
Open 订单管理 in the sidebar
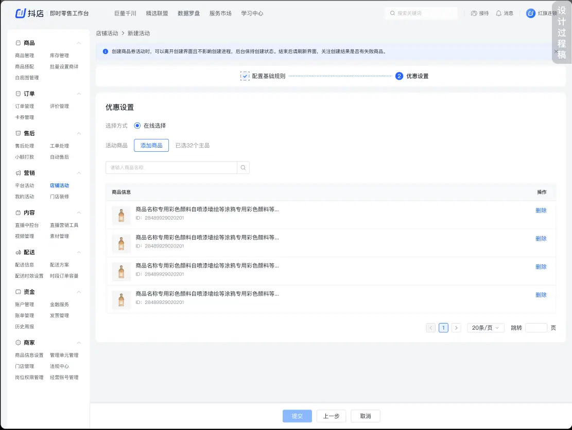[24, 106]
